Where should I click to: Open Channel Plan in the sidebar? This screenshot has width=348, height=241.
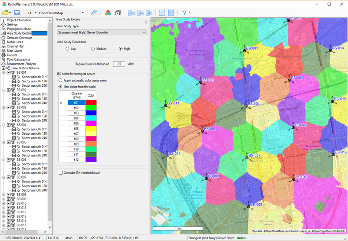coord(15,46)
